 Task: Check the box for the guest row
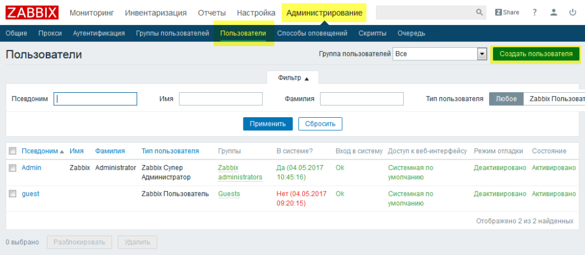tap(13, 194)
